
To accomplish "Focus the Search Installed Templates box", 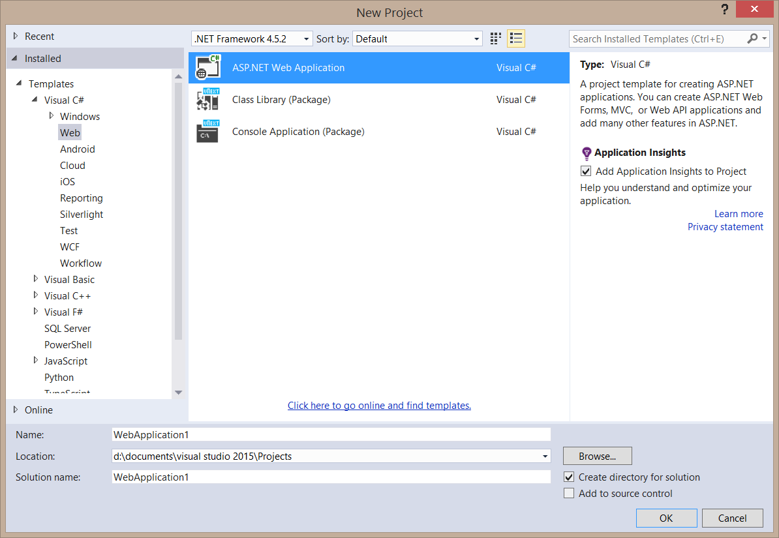I will click(657, 38).
